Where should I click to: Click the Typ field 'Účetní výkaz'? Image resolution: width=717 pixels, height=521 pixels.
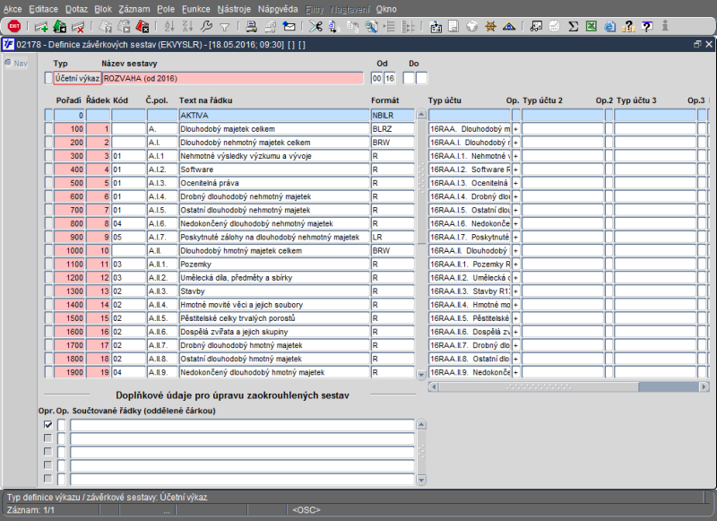(77, 78)
